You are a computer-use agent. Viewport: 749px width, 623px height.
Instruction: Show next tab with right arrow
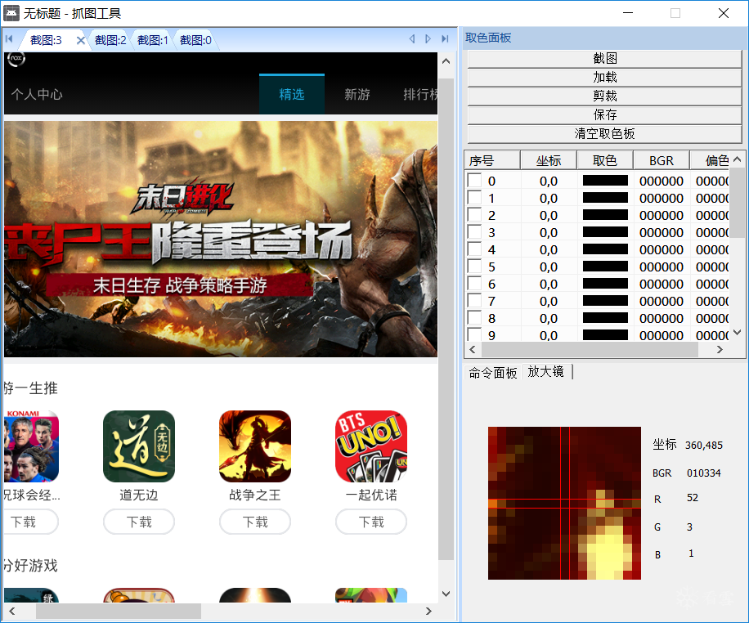(428, 39)
